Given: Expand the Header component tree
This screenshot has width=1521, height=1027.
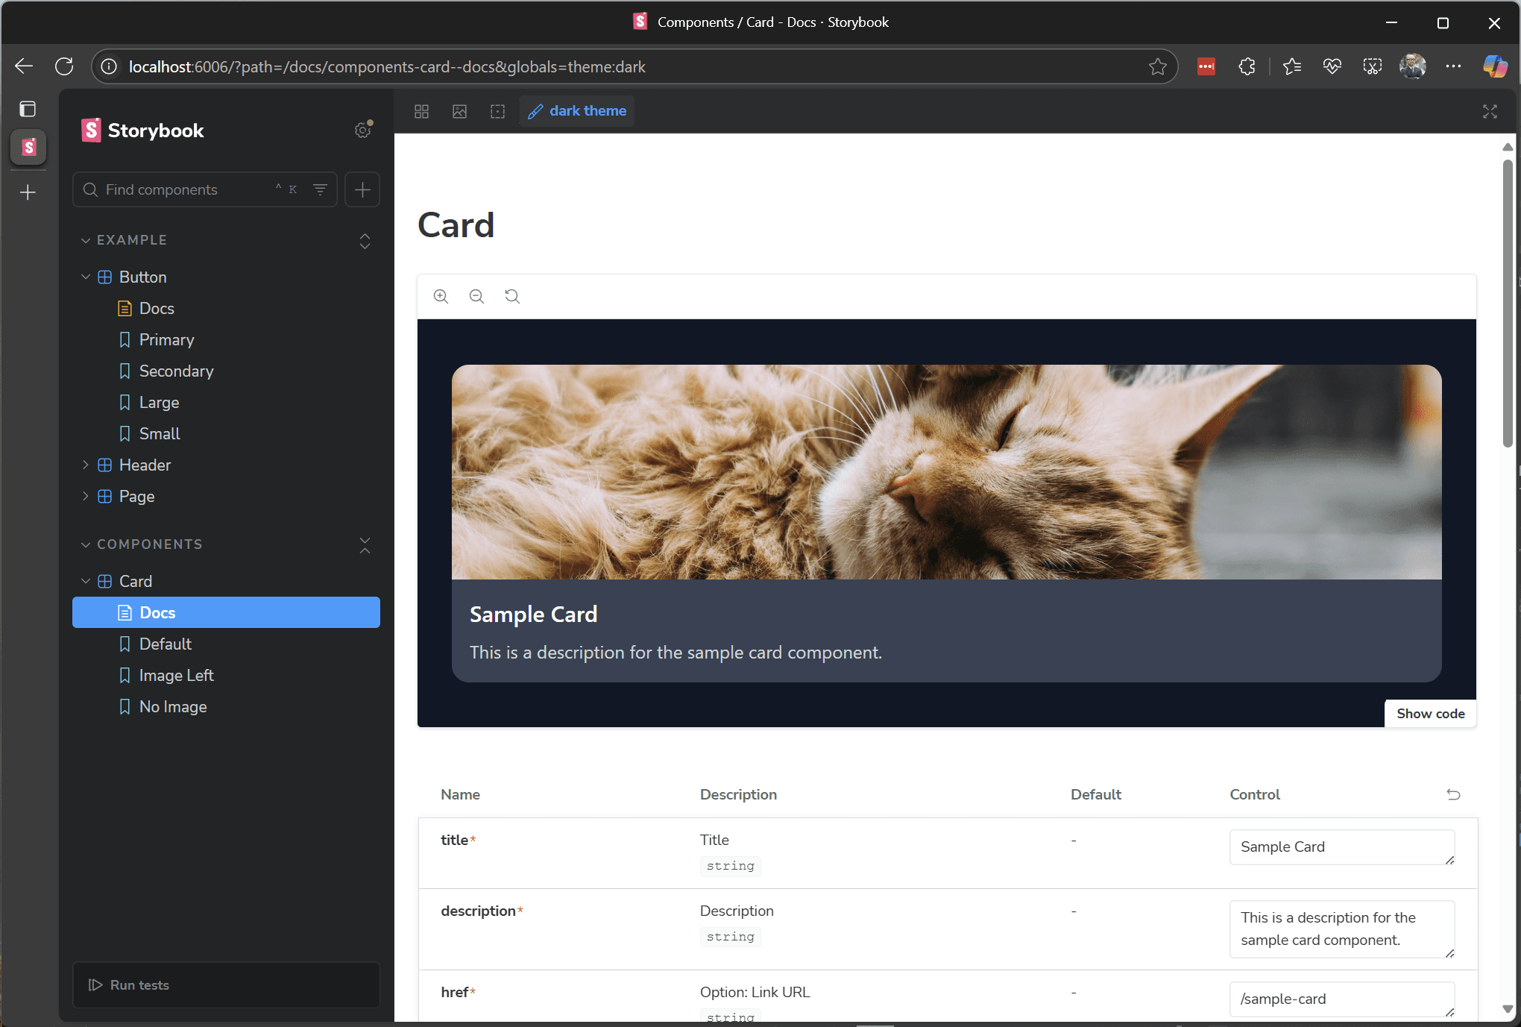Looking at the screenshot, I should coord(86,465).
